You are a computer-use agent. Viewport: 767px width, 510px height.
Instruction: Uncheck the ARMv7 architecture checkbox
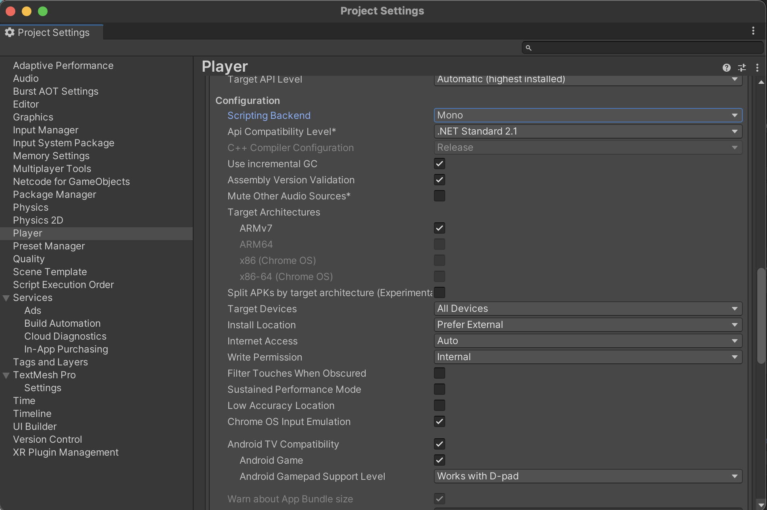440,228
